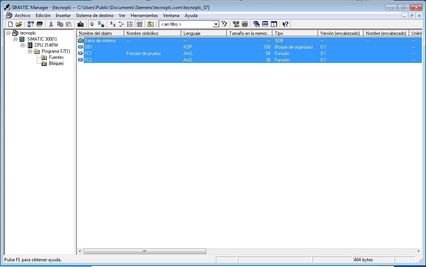
Task: Click the FC2 block icon
Action: tap(81, 60)
